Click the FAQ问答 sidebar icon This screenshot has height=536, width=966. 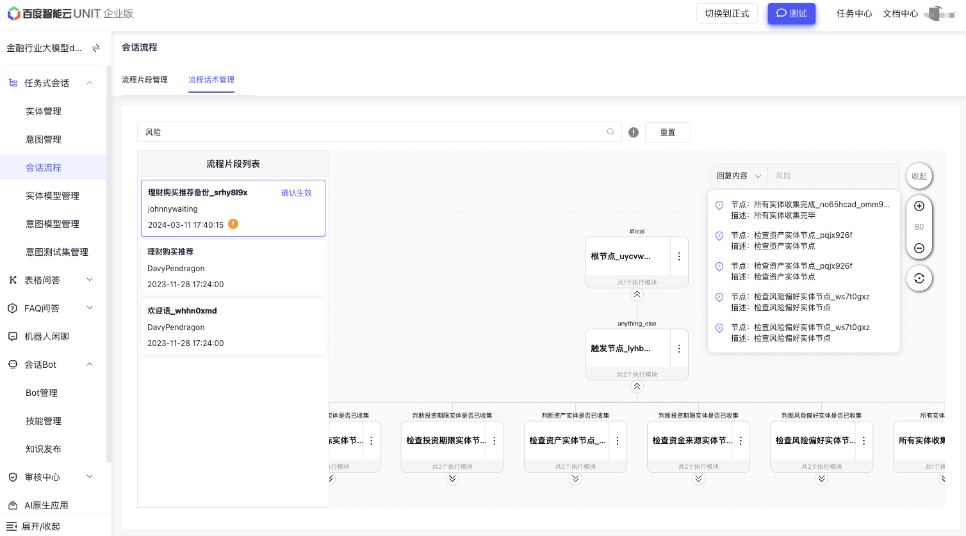13,308
